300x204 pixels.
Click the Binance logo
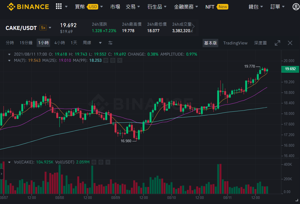(28, 7)
